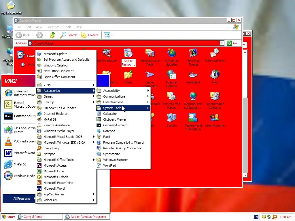This screenshot has width=295, height=221.
Task: Open Paint from Accessories
Action: click(123, 137)
